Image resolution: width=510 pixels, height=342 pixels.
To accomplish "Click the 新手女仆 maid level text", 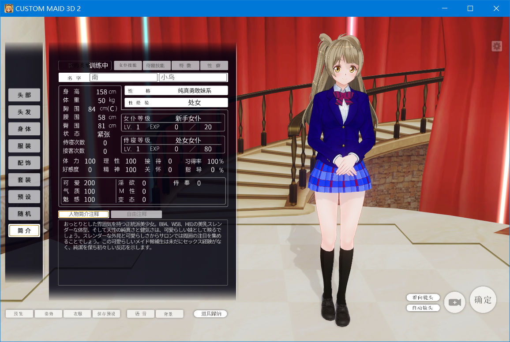I will (x=188, y=119).
